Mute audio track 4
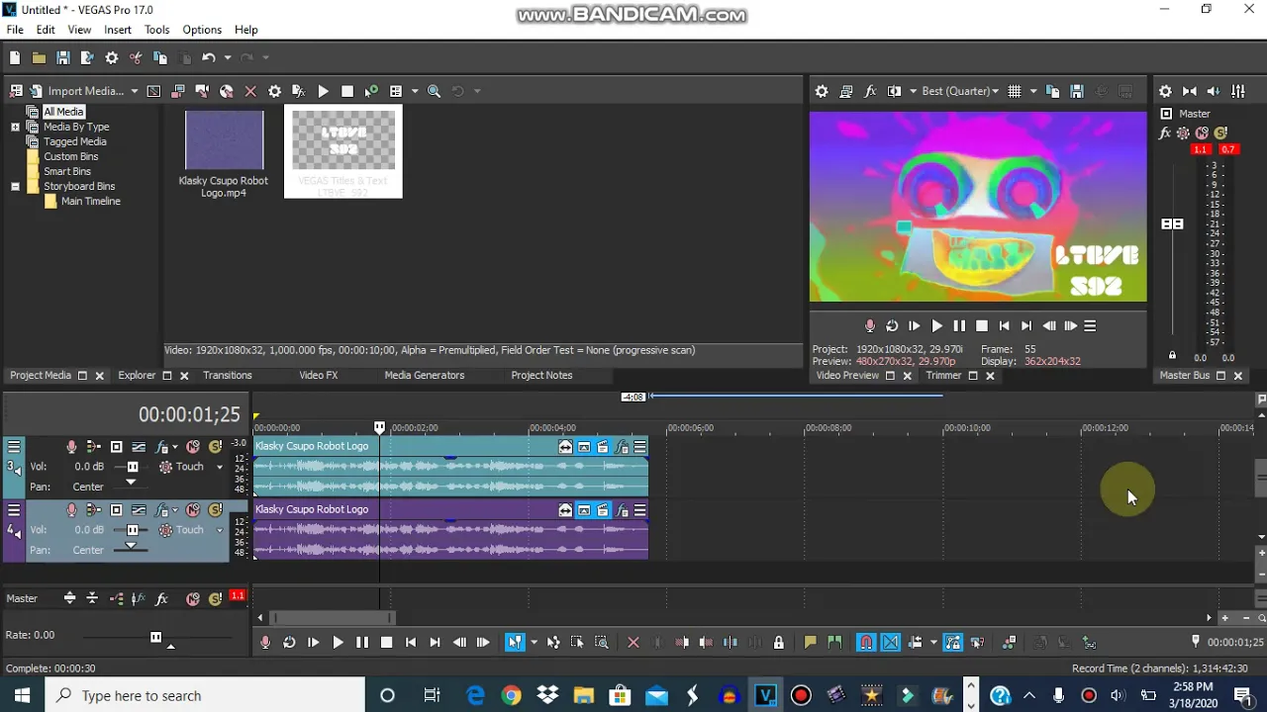The image size is (1267, 712). (193, 510)
